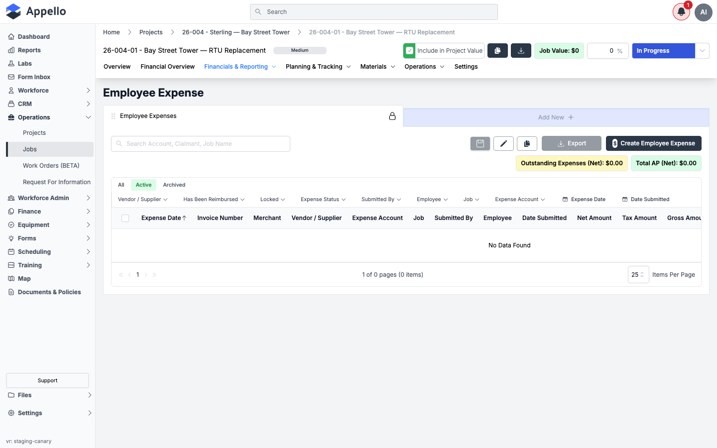This screenshot has height=448, width=717.
Task: Open the Expense Date date filter
Action: 584,200
